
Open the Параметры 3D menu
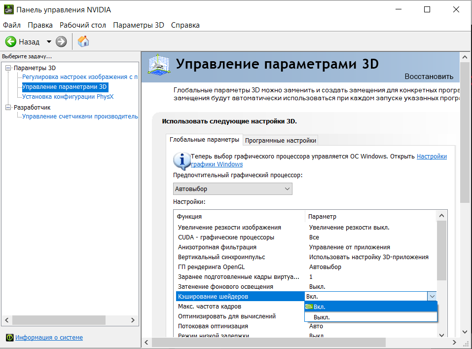139,25
